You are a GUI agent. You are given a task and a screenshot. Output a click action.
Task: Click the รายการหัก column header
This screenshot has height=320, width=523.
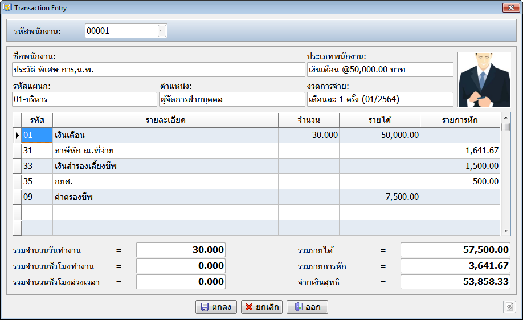tap(460, 120)
